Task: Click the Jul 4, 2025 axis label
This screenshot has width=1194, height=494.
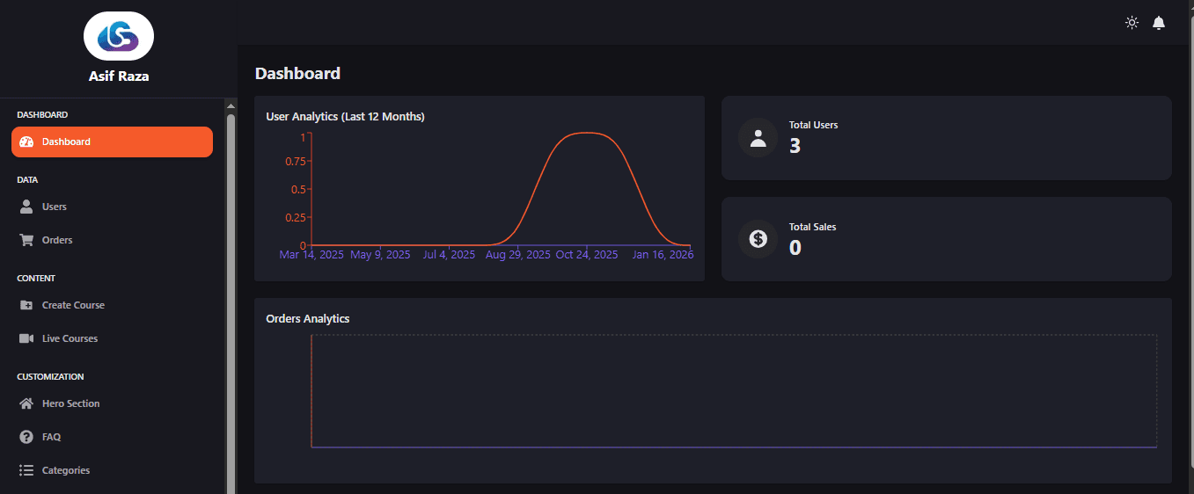Action: (x=449, y=255)
